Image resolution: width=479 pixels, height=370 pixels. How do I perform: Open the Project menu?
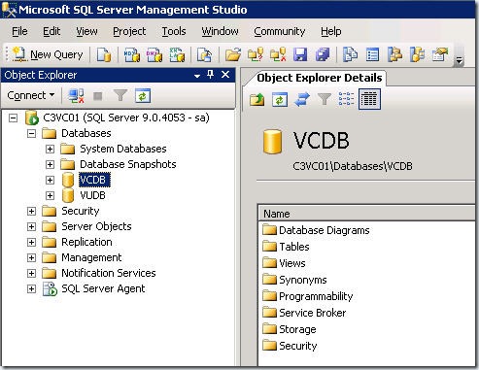[129, 31]
